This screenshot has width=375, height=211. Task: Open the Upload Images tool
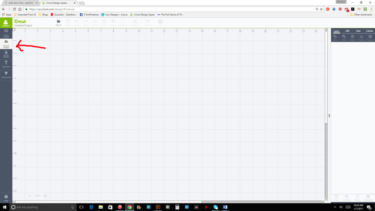pos(6,44)
